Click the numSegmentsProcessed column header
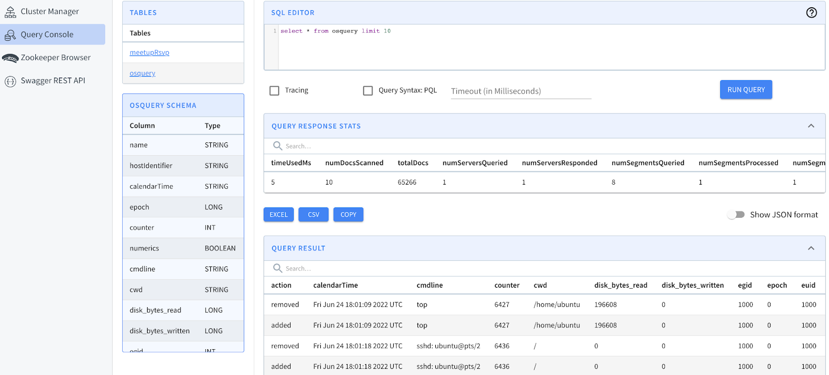 tap(738, 163)
